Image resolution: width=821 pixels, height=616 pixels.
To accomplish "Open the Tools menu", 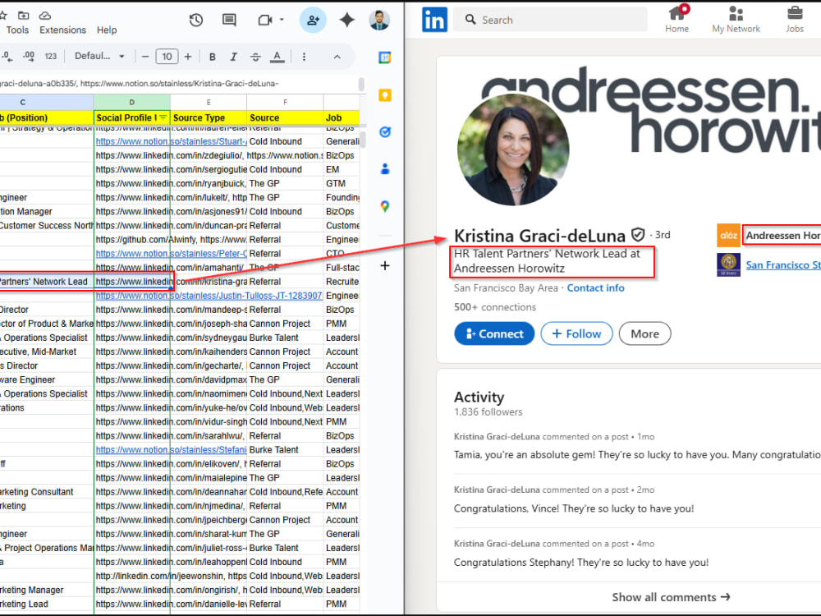I will click(17, 30).
